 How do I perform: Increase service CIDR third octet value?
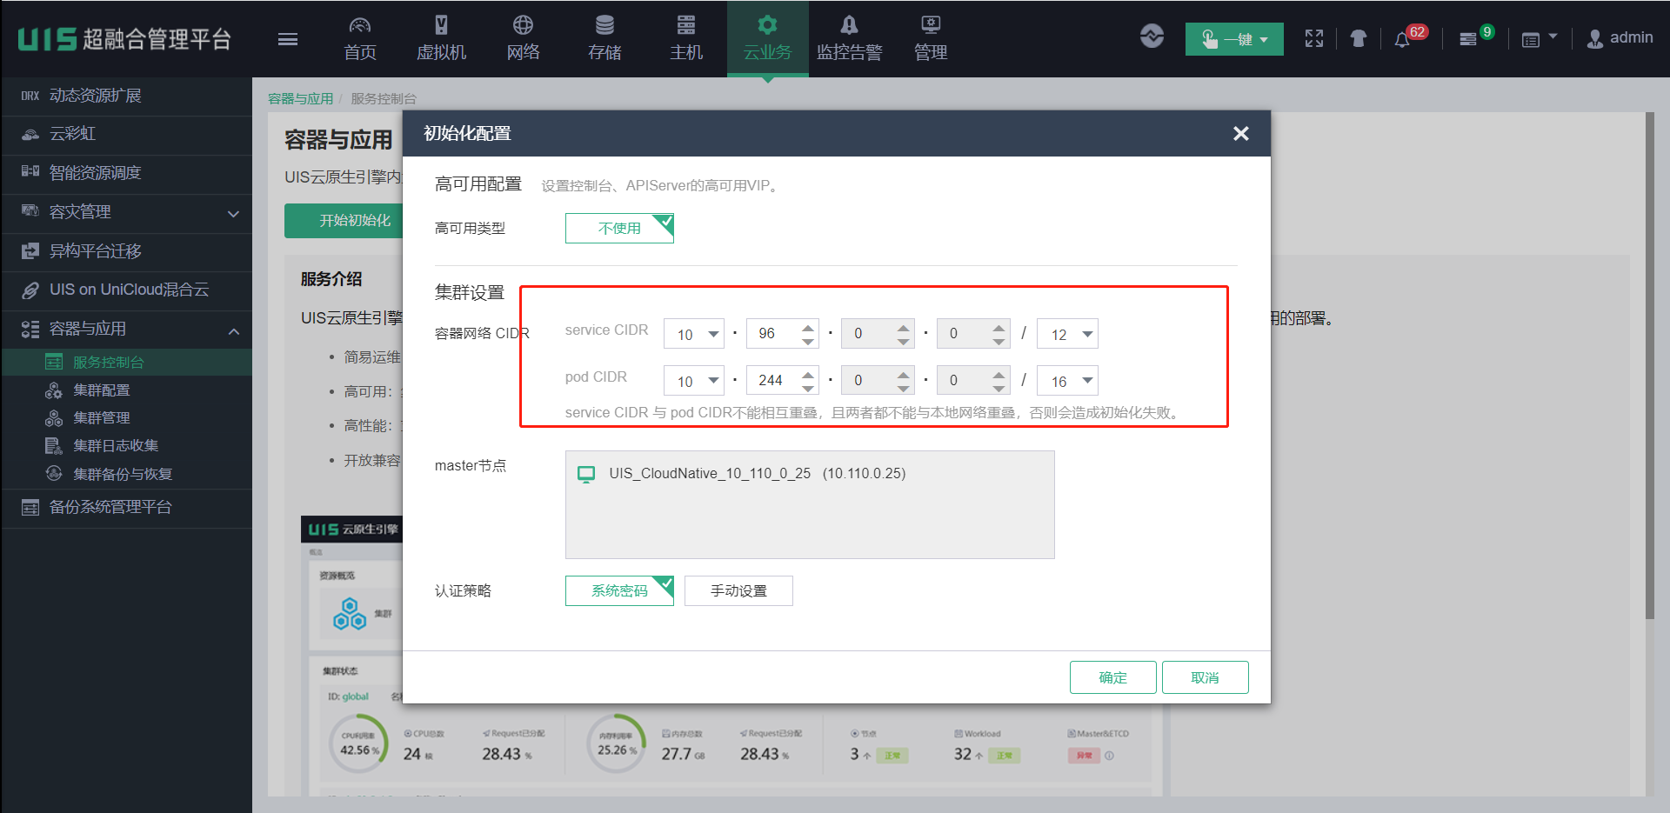[904, 327]
